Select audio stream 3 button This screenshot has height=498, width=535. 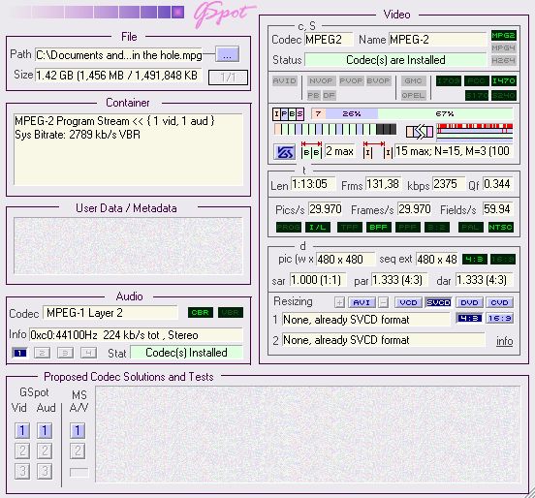click(x=65, y=353)
